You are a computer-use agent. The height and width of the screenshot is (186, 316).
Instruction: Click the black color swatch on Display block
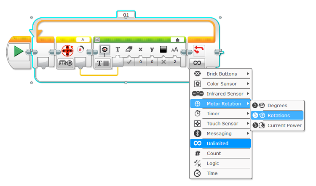(163, 50)
